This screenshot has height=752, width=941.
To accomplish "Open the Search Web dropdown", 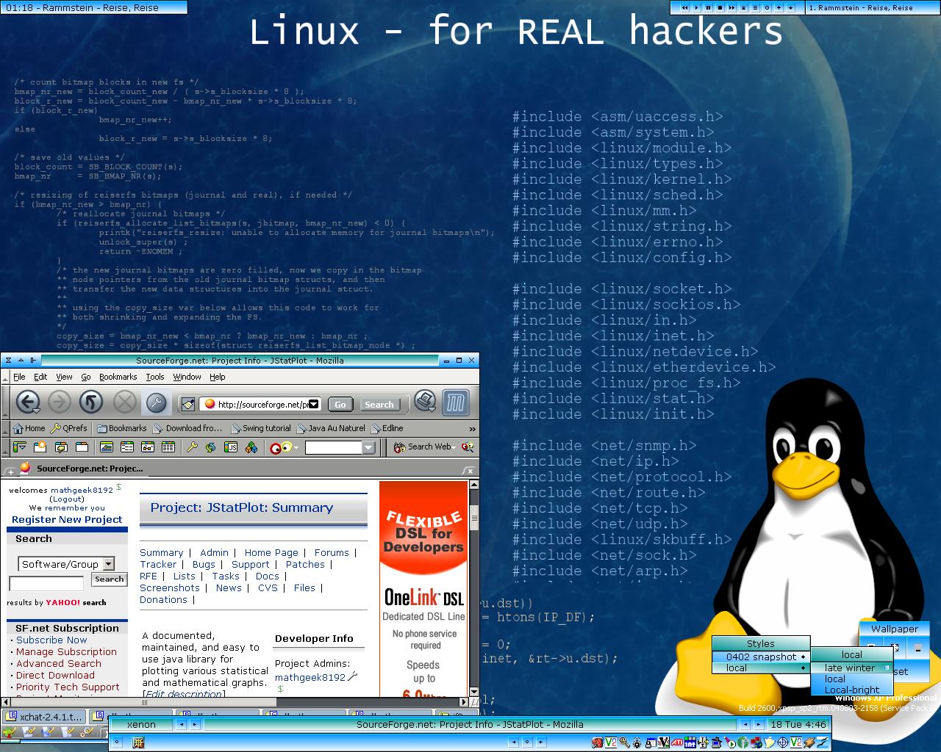I will (x=454, y=447).
